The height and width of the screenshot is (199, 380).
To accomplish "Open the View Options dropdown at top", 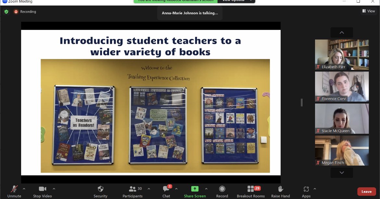I will [236, 1].
